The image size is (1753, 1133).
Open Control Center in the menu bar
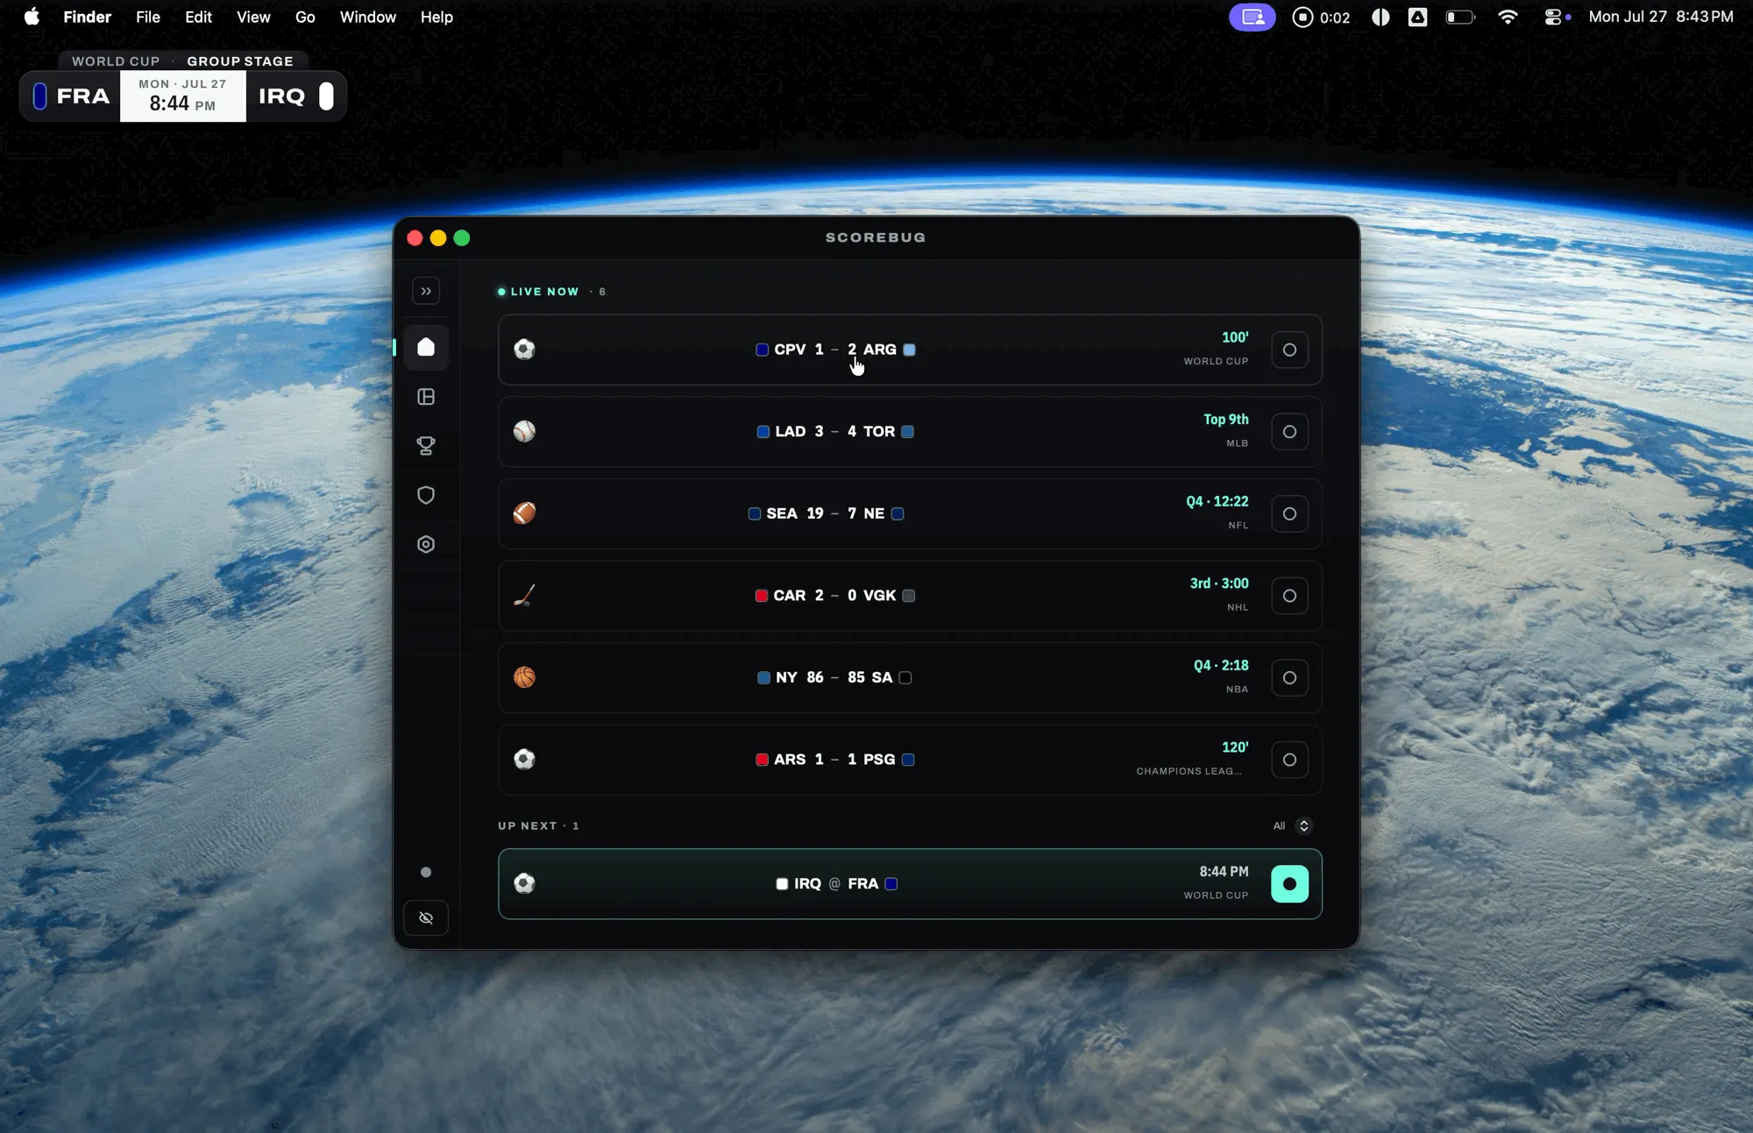pos(1553,17)
